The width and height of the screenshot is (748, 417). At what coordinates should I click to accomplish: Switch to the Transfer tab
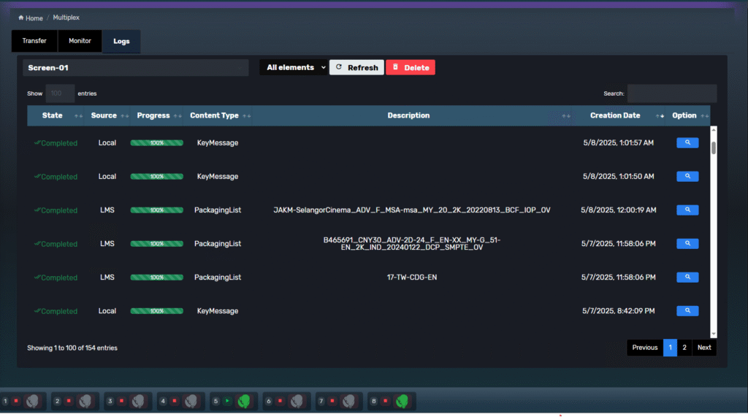[x=34, y=41]
